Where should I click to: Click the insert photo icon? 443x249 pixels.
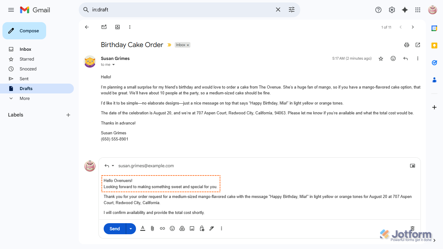(192, 228)
